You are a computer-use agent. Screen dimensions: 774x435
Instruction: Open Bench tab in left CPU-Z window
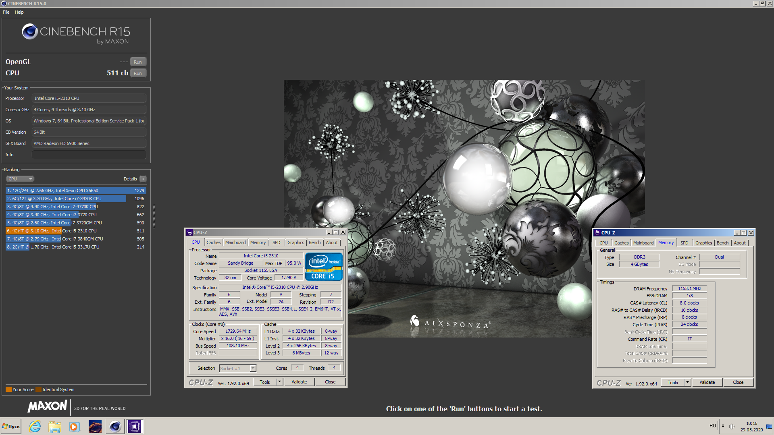(x=315, y=242)
